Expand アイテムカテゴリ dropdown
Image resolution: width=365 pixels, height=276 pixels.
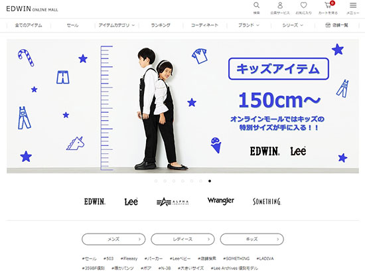(x=116, y=25)
